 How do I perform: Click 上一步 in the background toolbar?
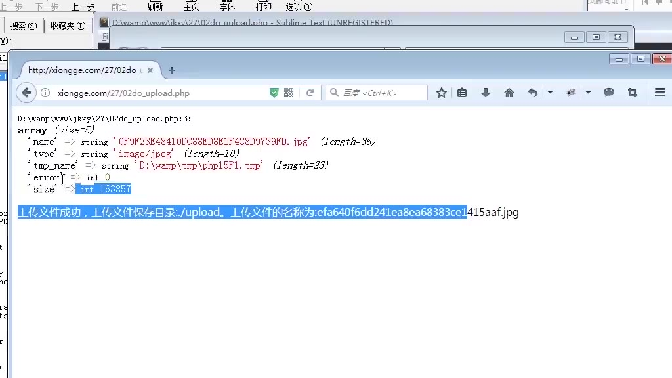point(83,7)
